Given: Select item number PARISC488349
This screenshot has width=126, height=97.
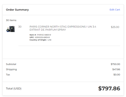Looking at the screenshot, I should pos(44,35).
